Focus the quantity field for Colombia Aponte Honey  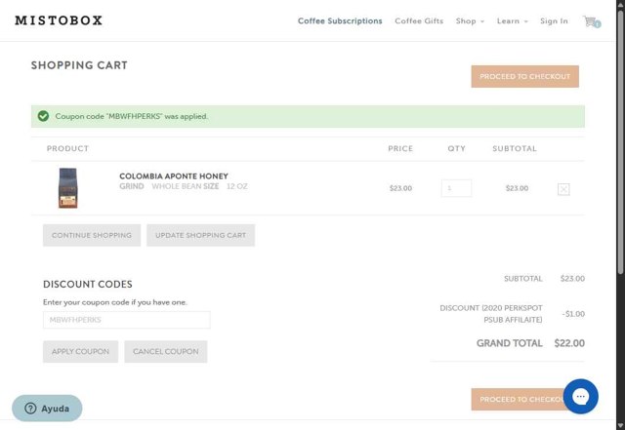(456, 188)
